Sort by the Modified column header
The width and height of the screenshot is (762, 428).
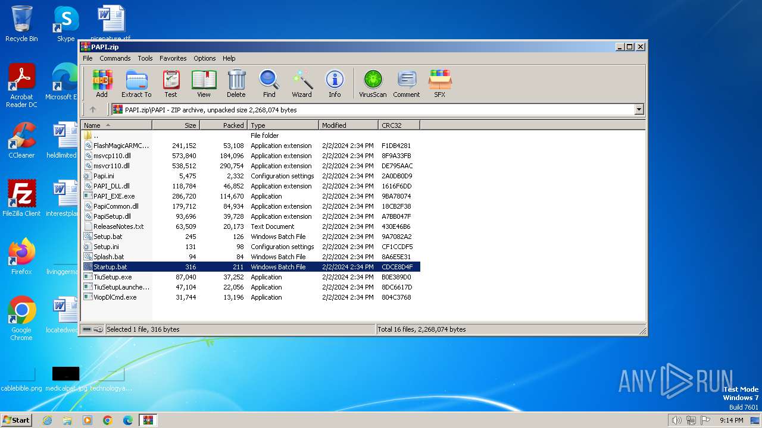(348, 125)
